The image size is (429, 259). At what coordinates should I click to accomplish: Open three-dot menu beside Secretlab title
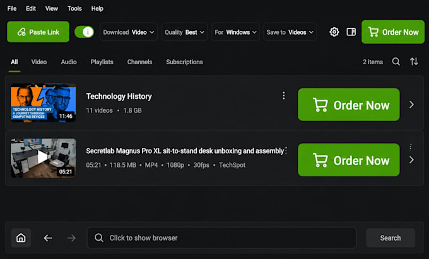click(286, 151)
